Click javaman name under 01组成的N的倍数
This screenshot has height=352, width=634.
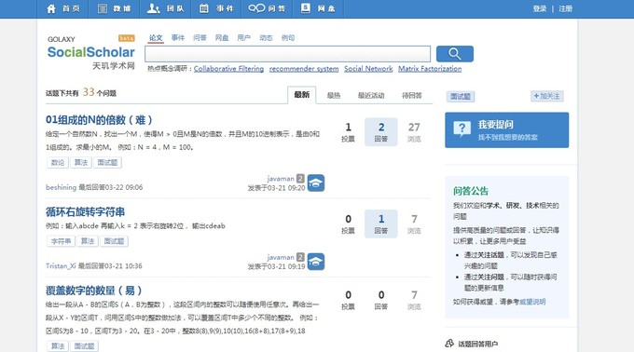tap(281, 179)
